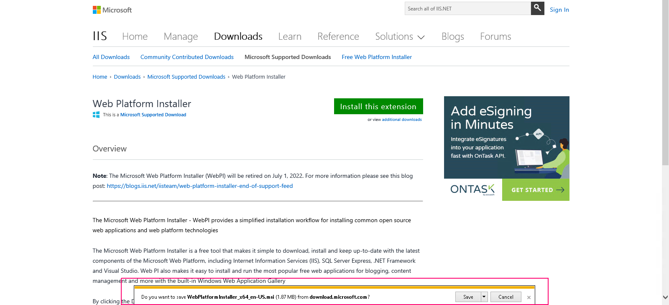Click the Windows flag icon beside Microsoft Supported Download
This screenshot has width=669, height=305.
coord(96,115)
